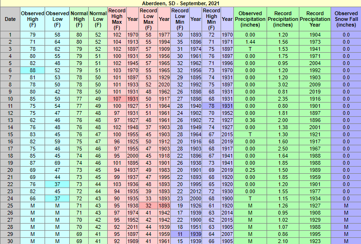Click the highlighted observed low 37 on date 24

coord(57,199)
